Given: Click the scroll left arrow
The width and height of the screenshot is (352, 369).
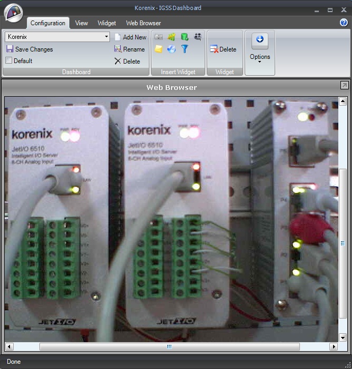Looking at the screenshot, I should [9, 346].
